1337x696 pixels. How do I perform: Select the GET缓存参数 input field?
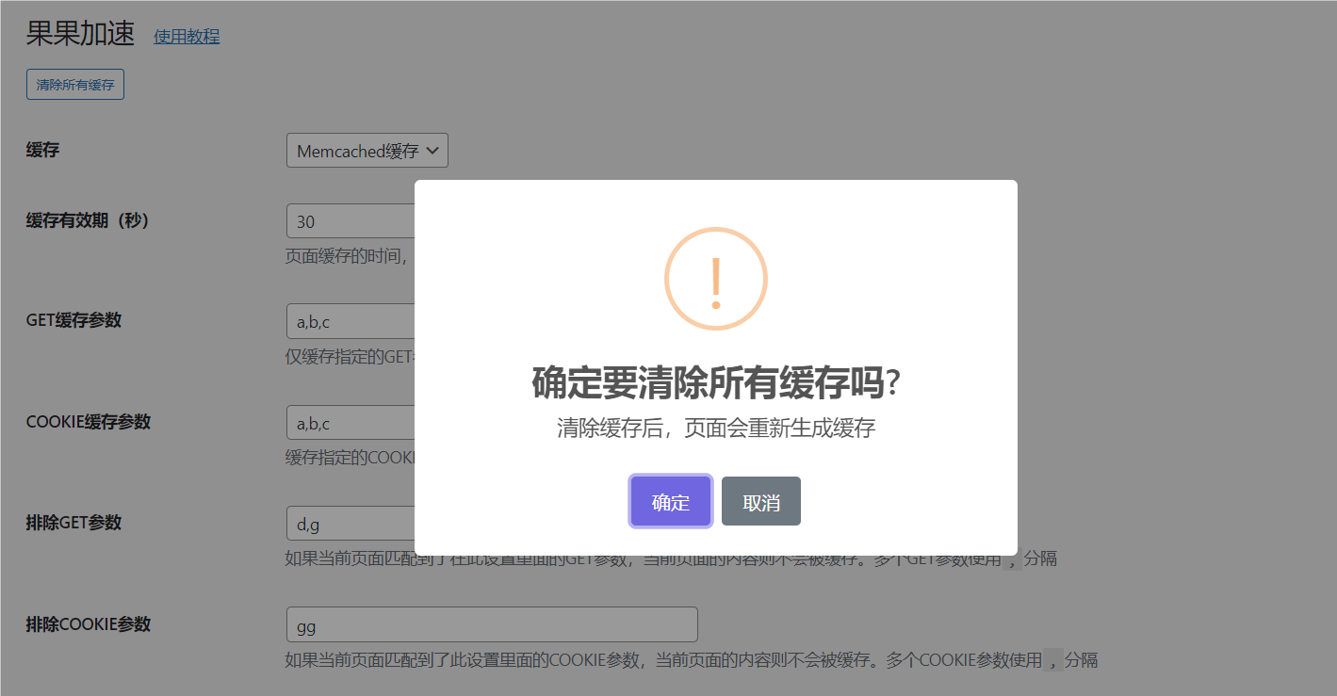pyautogui.click(x=351, y=321)
